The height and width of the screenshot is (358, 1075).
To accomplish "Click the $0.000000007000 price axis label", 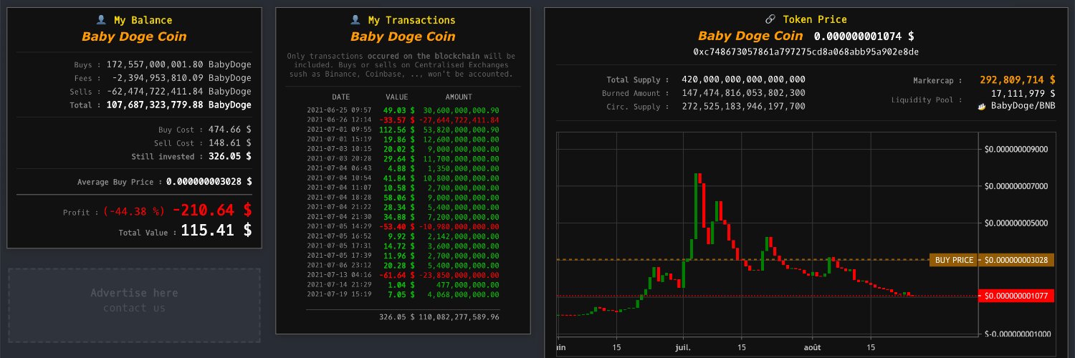I will (x=1016, y=186).
